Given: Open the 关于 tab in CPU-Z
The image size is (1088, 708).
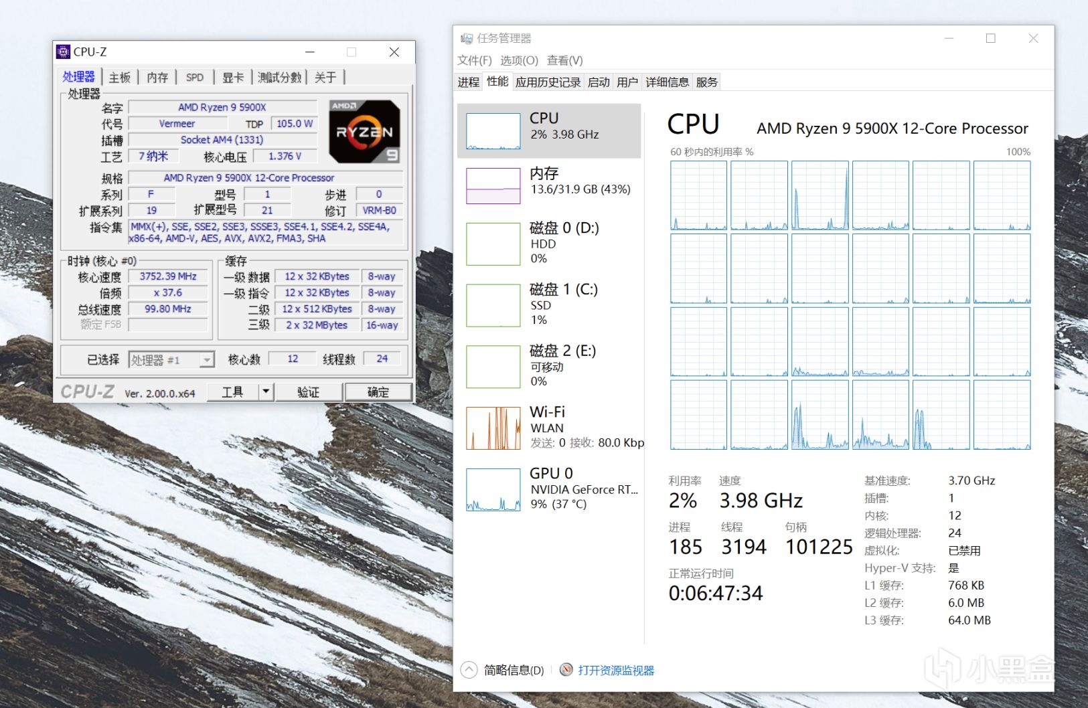Looking at the screenshot, I should coord(325,78).
